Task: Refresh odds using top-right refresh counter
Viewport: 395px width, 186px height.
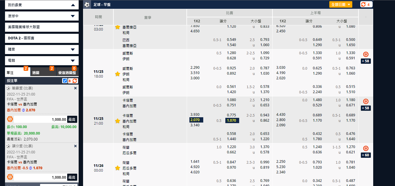Action: (366, 4)
